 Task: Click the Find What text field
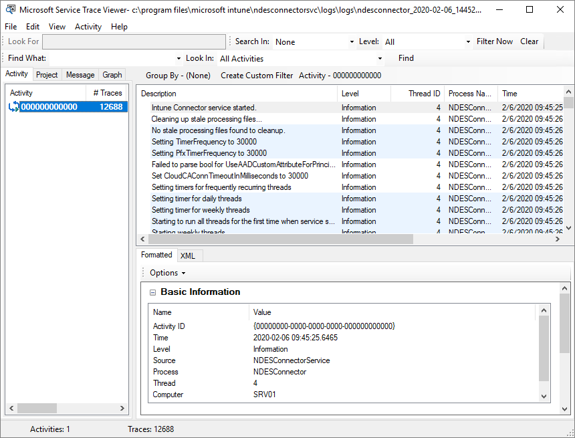coord(112,58)
